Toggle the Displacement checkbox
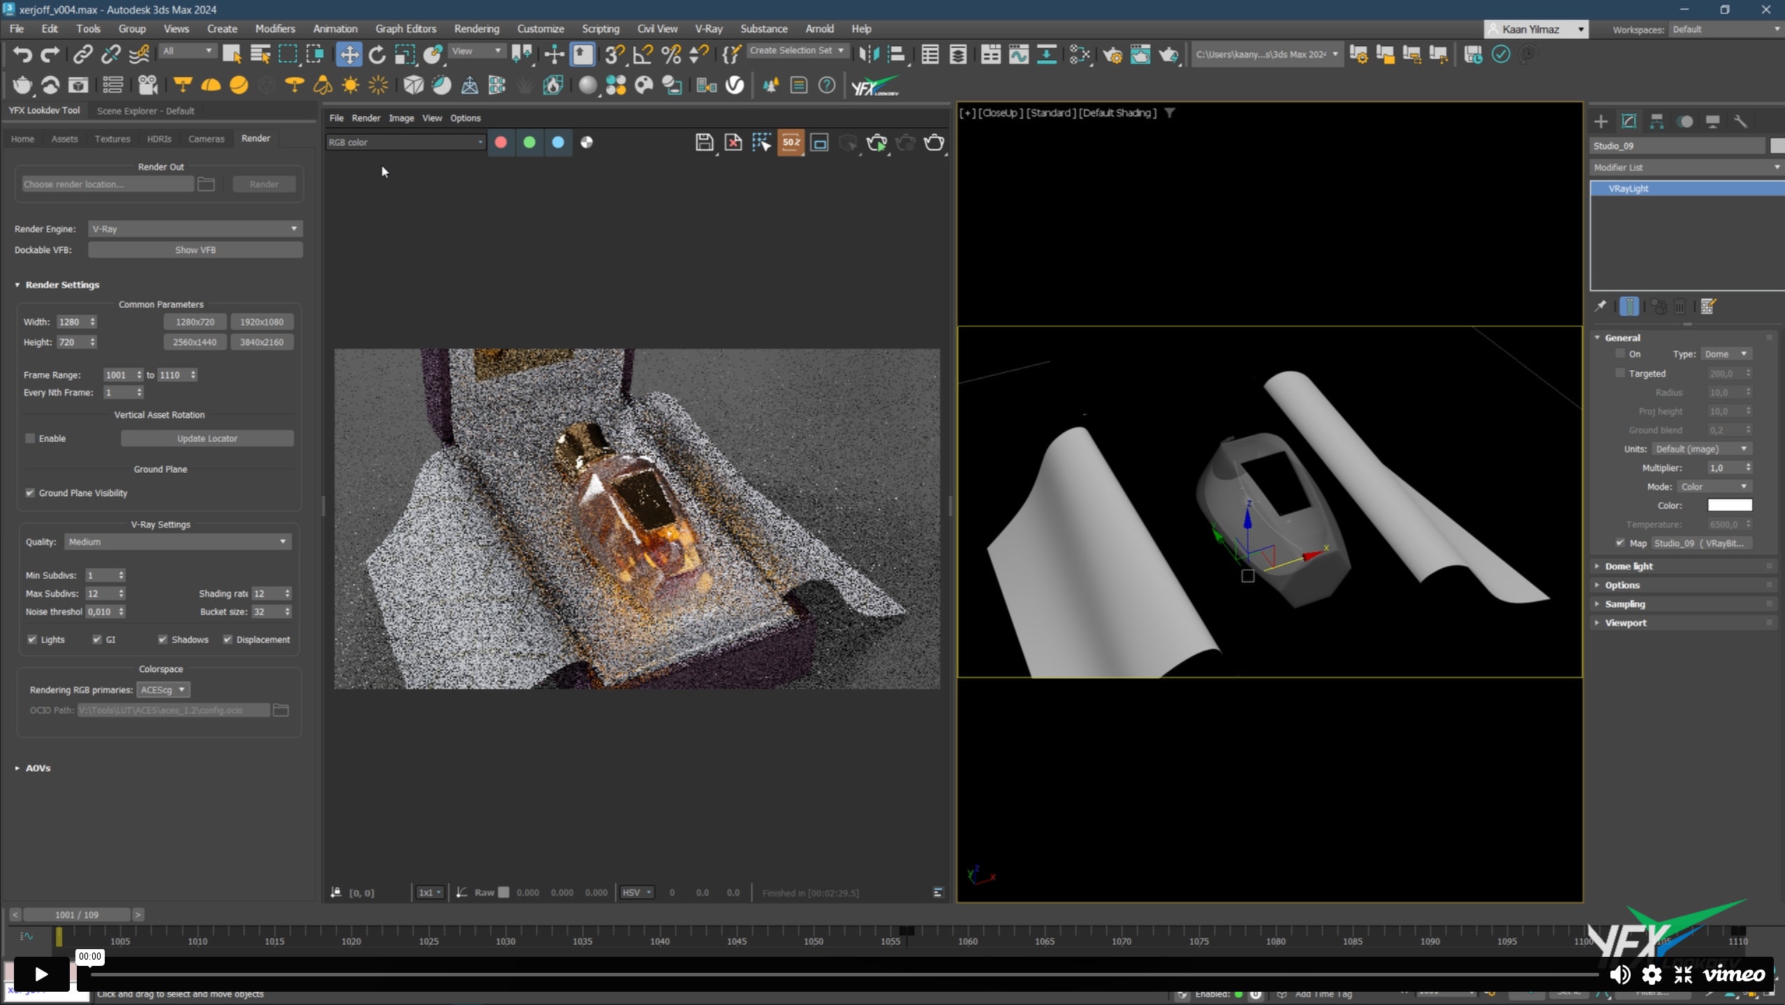The width and height of the screenshot is (1785, 1005). point(228,640)
